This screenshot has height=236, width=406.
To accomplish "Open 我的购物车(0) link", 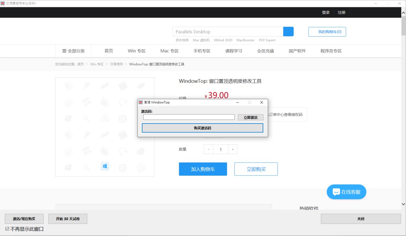I will [x=327, y=32].
